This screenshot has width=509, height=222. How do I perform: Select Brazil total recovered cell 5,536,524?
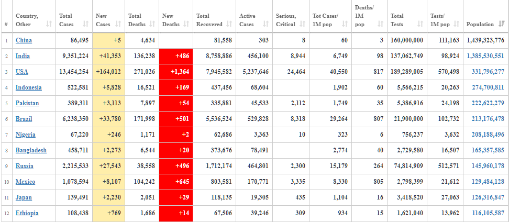[x=214, y=119]
